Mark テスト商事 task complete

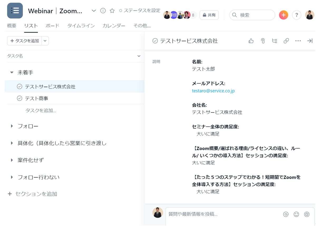pos(20,98)
